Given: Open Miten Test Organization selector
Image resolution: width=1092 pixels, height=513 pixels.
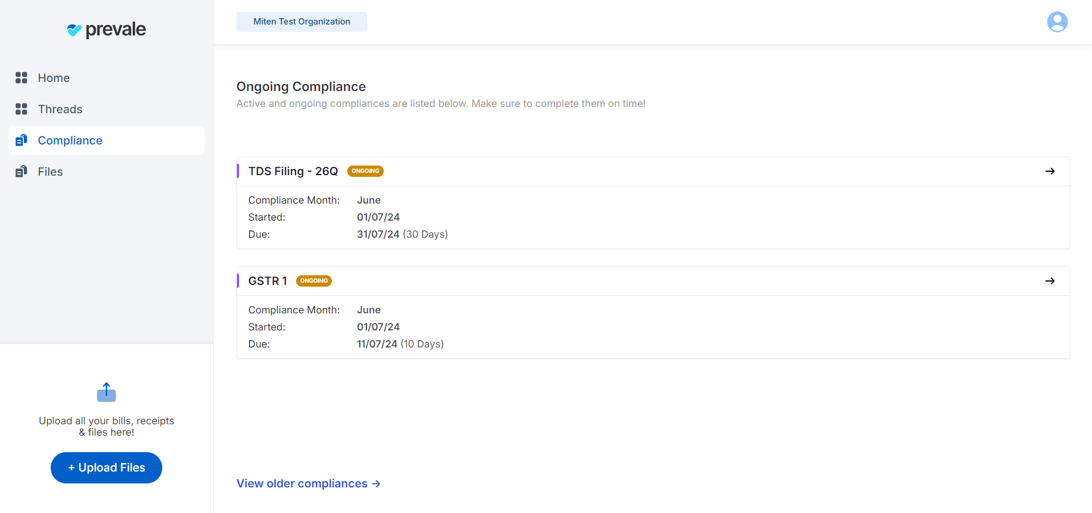Looking at the screenshot, I should pos(301,22).
